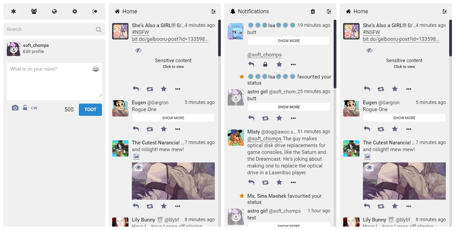Click the logout icon in navigation bar

click(x=95, y=11)
